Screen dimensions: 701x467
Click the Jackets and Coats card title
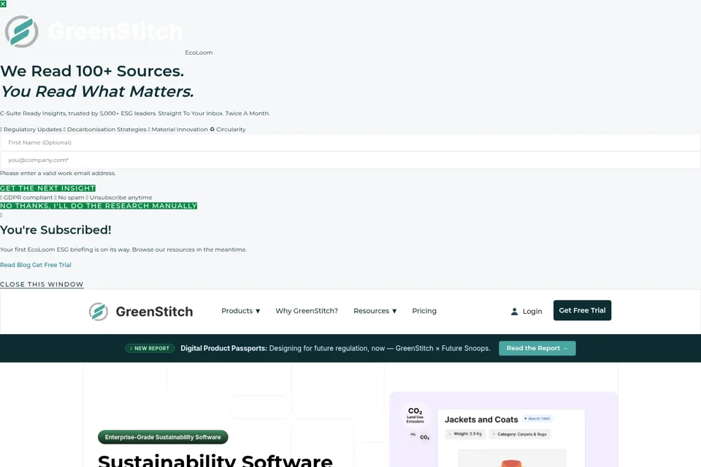[x=481, y=420]
